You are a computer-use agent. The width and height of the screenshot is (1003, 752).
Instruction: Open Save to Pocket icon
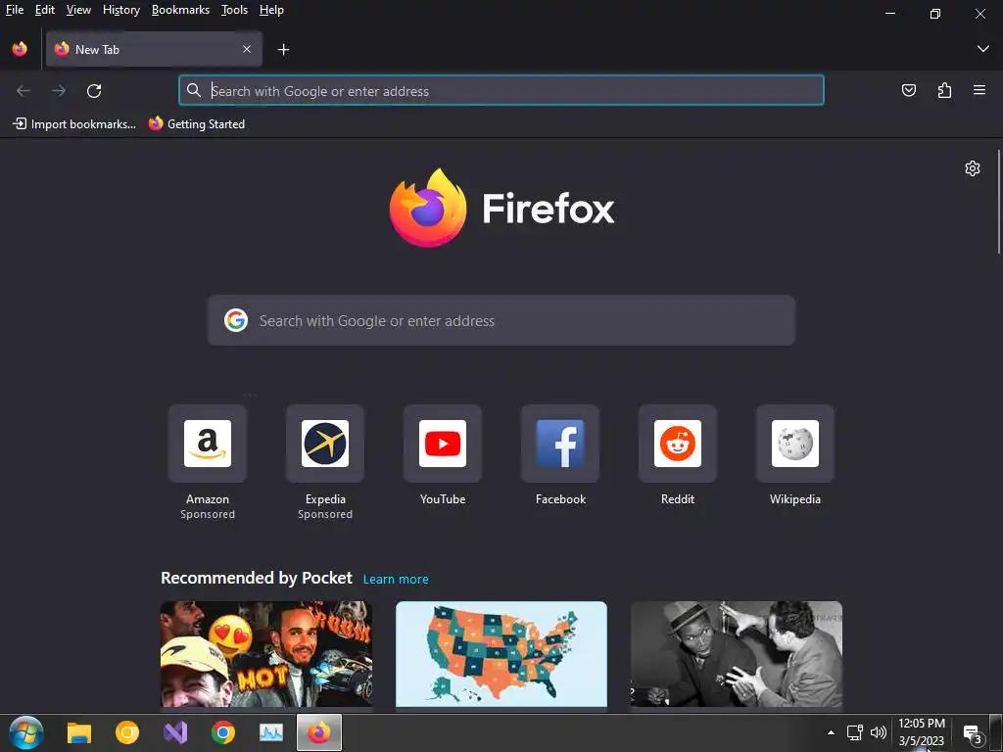click(x=908, y=91)
